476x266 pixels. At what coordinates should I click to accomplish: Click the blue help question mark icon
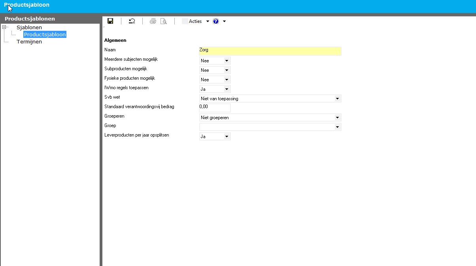(x=216, y=21)
